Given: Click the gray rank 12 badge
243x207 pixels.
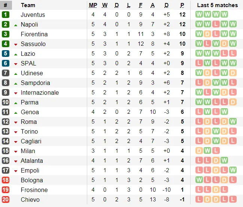Looking at the screenshot, I should click(x=6, y=122).
